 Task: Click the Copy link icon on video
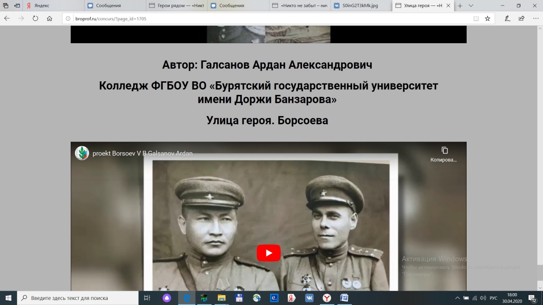point(445,150)
